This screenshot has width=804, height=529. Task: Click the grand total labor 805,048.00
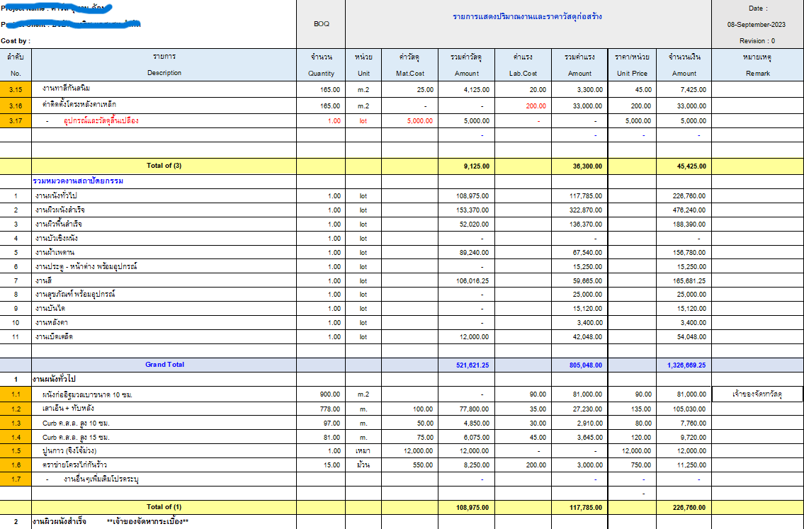[586, 365]
